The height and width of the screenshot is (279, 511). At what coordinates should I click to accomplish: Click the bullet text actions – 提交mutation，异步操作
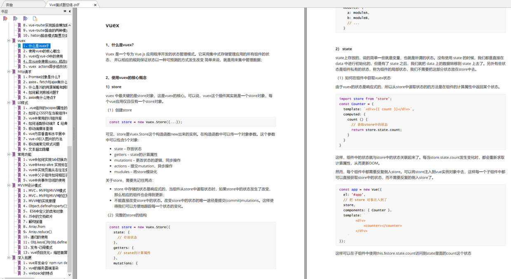point(143,166)
